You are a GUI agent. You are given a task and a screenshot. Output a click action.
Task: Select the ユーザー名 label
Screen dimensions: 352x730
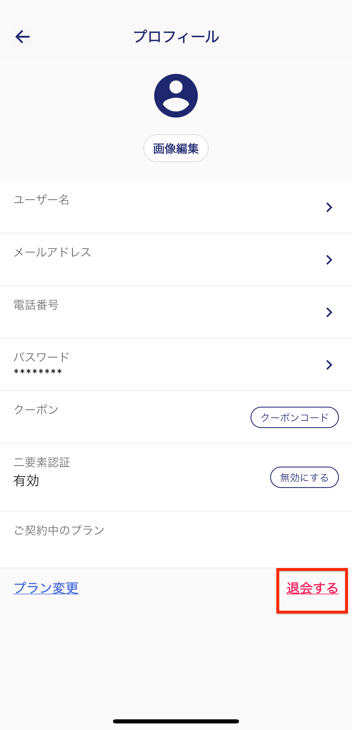click(41, 200)
